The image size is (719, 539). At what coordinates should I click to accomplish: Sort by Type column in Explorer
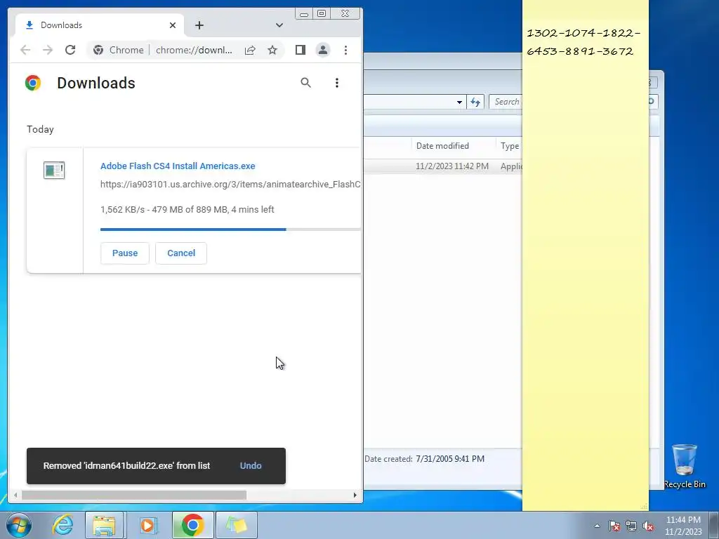click(510, 146)
